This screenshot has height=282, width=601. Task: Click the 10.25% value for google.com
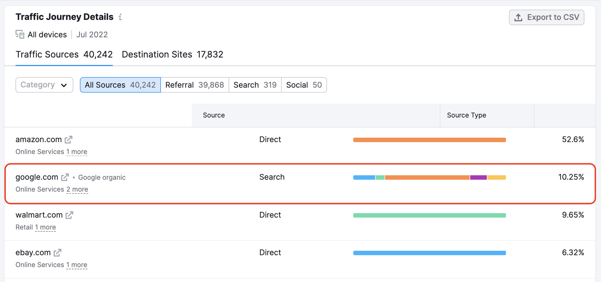point(571,177)
